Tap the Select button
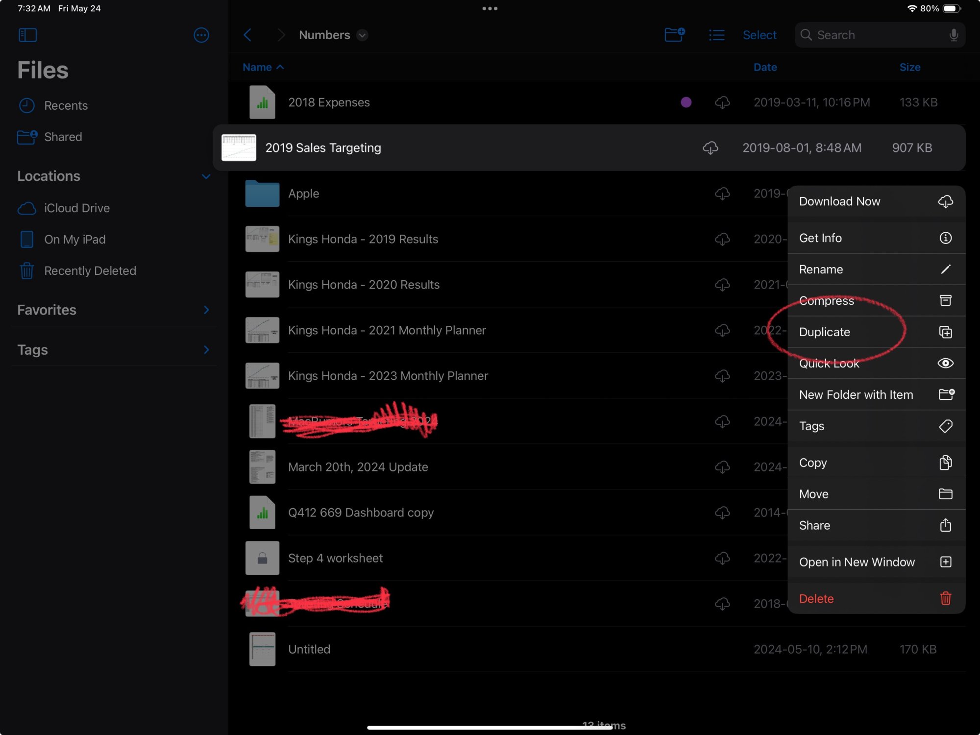 [x=759, y=35]
